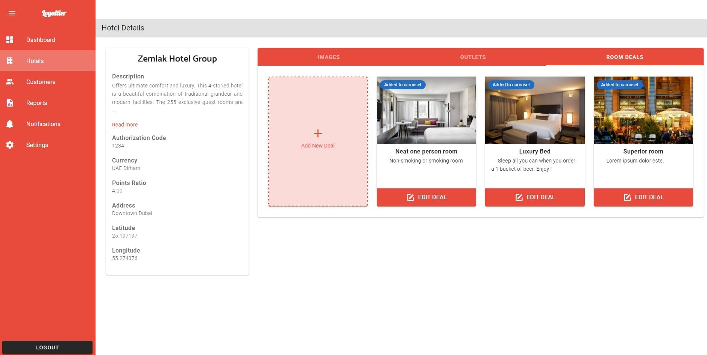Click Luxury Bed beer bucket description
Screen dimensions: 707x355
pyautogui.click(x=533, y=165)
